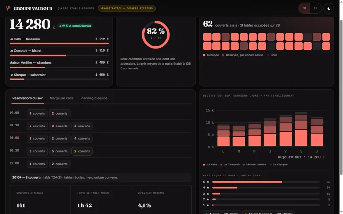Image resolution: width=343 pixels, height=214 pixels.
Task: Select the 5 couverts chip at 20:30
Action: click(x=60, y=151)
